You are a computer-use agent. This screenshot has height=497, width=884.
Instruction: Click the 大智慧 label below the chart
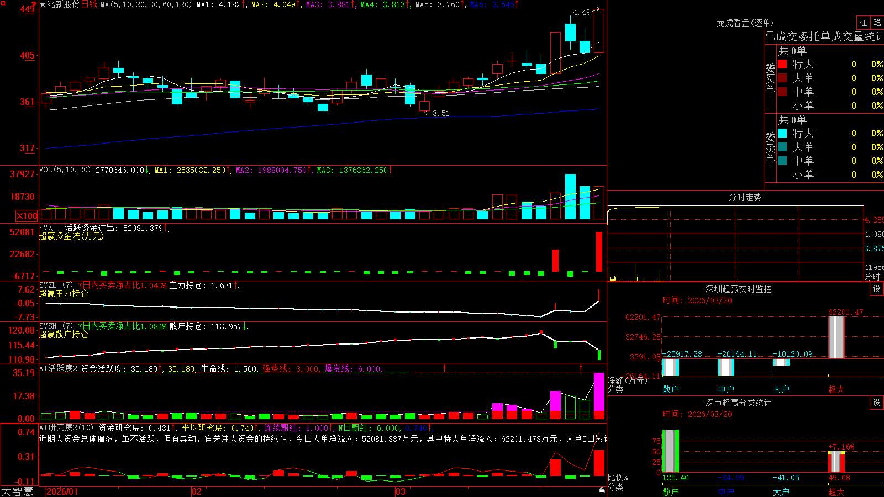[17, 491]
